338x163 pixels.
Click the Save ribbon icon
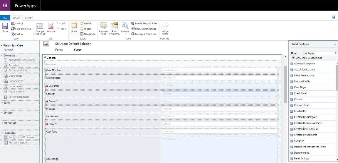tap(5, 26)
